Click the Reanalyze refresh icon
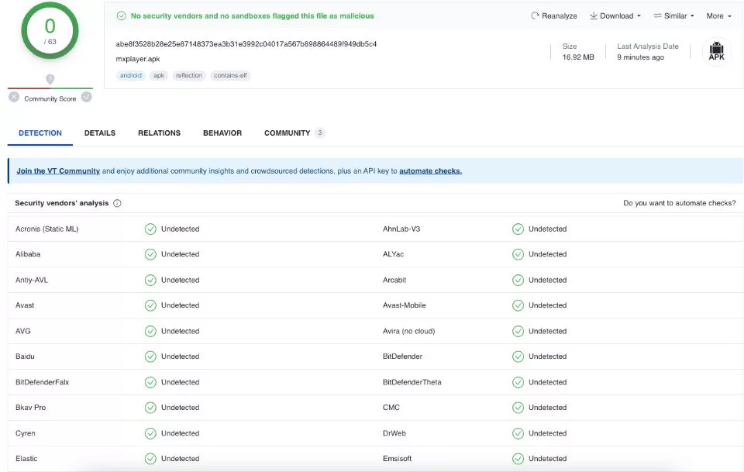This screenshot has height=472, width=744. 535,16
